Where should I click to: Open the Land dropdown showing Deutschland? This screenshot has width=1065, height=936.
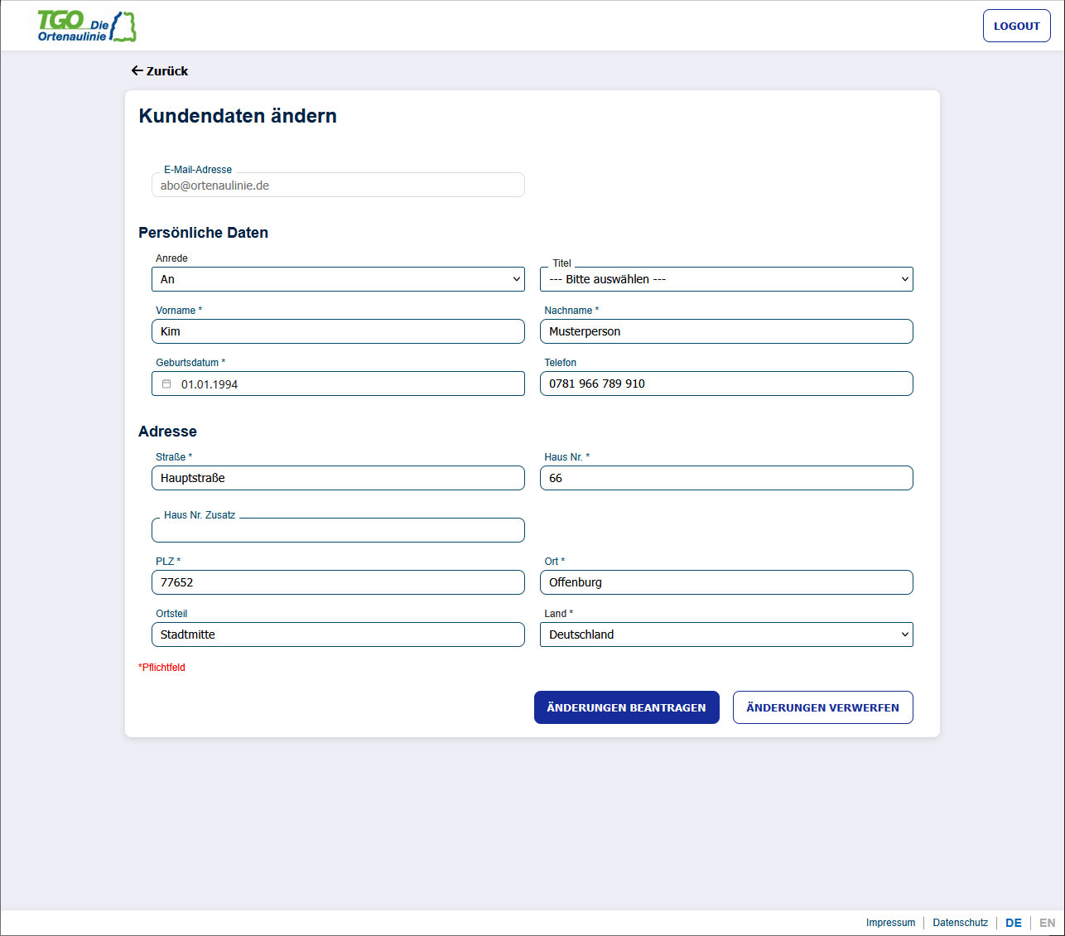click(x=726, y=634)
